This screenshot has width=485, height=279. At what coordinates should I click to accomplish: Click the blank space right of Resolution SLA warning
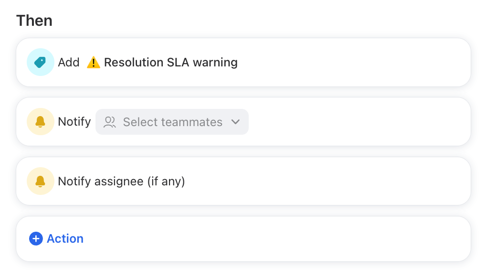pos(353,62)
